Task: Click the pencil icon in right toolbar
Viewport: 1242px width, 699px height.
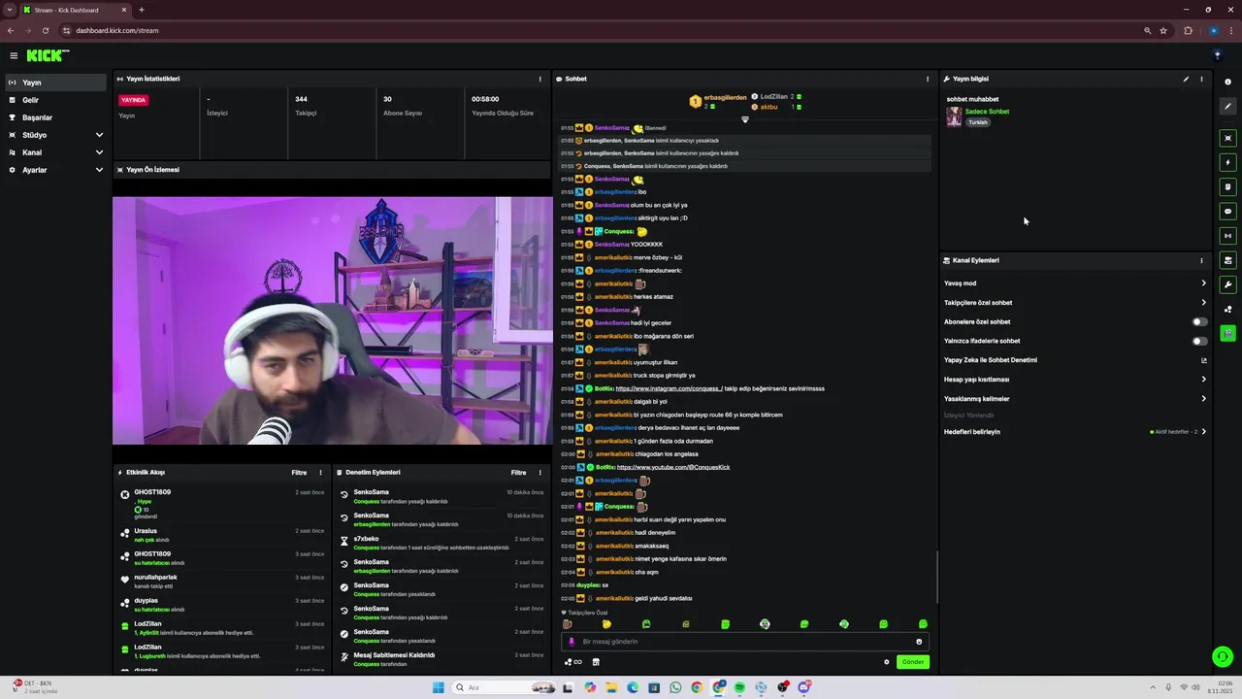Action: (x=1227, y=106)
